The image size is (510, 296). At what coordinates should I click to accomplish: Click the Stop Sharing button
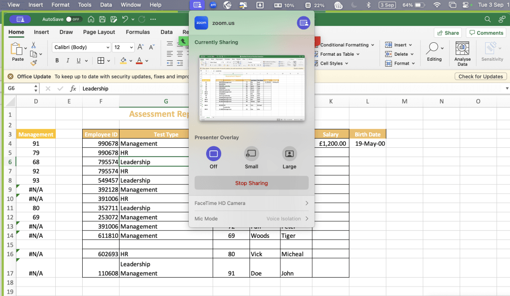(x=252, y=183)
